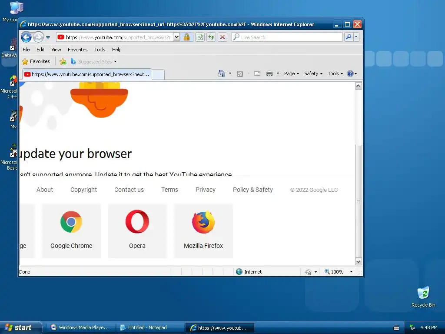Click the RSS feeds icon

pyautogui.click(x=240, y=74)
